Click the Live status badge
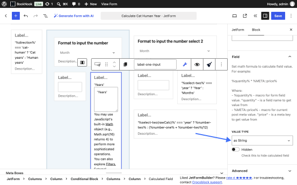297x185 pixels. click(x=39, y=4)
